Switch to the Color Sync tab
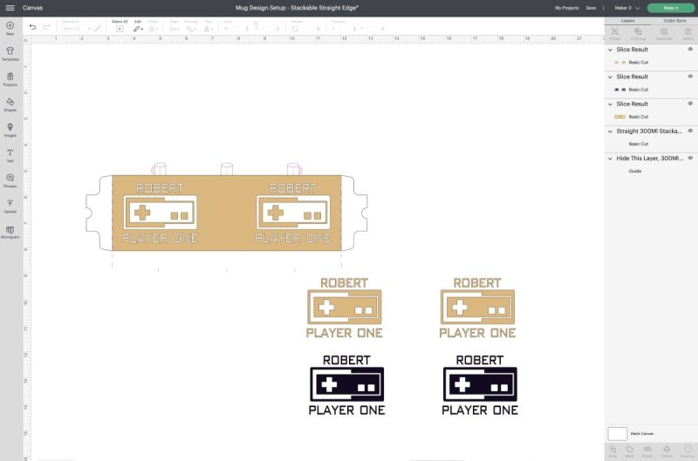The height and width of the screenshot is (461, 698). tap(674, 20)
